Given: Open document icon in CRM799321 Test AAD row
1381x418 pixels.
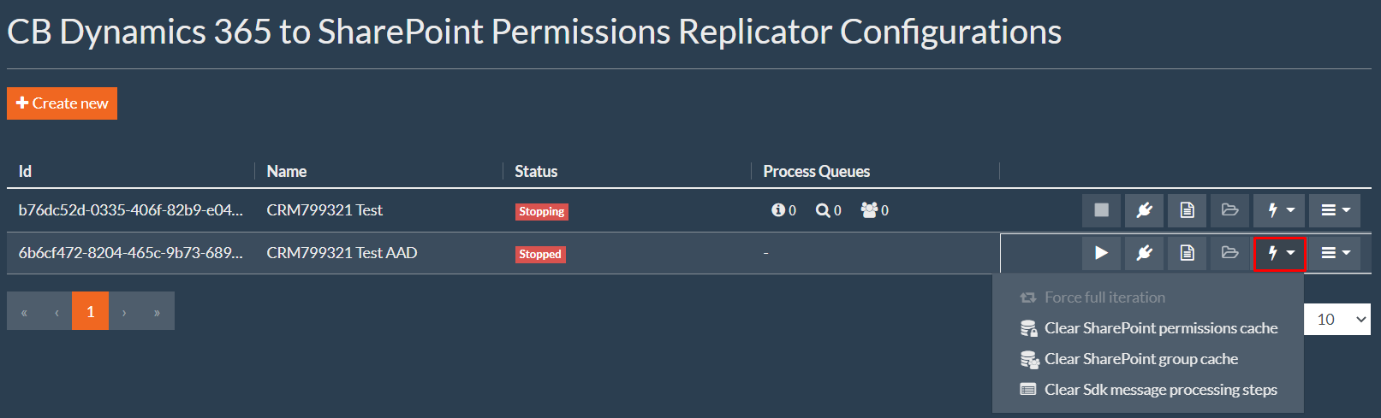Looking at the screenshot, I should [x=1187, y=253].
